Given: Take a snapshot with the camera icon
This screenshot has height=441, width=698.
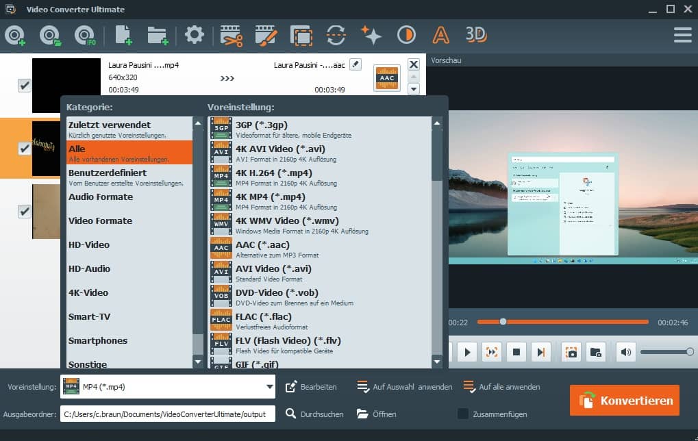Looking at the screenshot, I should 571,353.
